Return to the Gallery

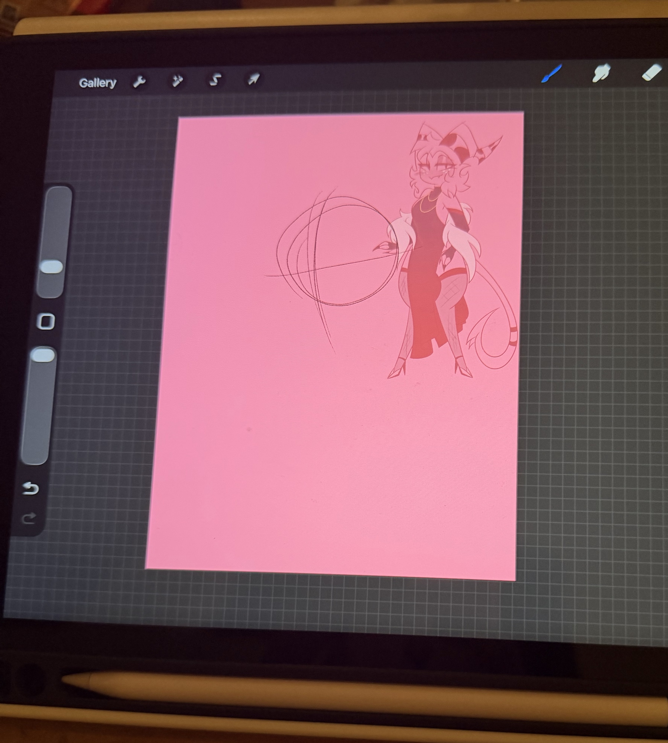(97, 83)
